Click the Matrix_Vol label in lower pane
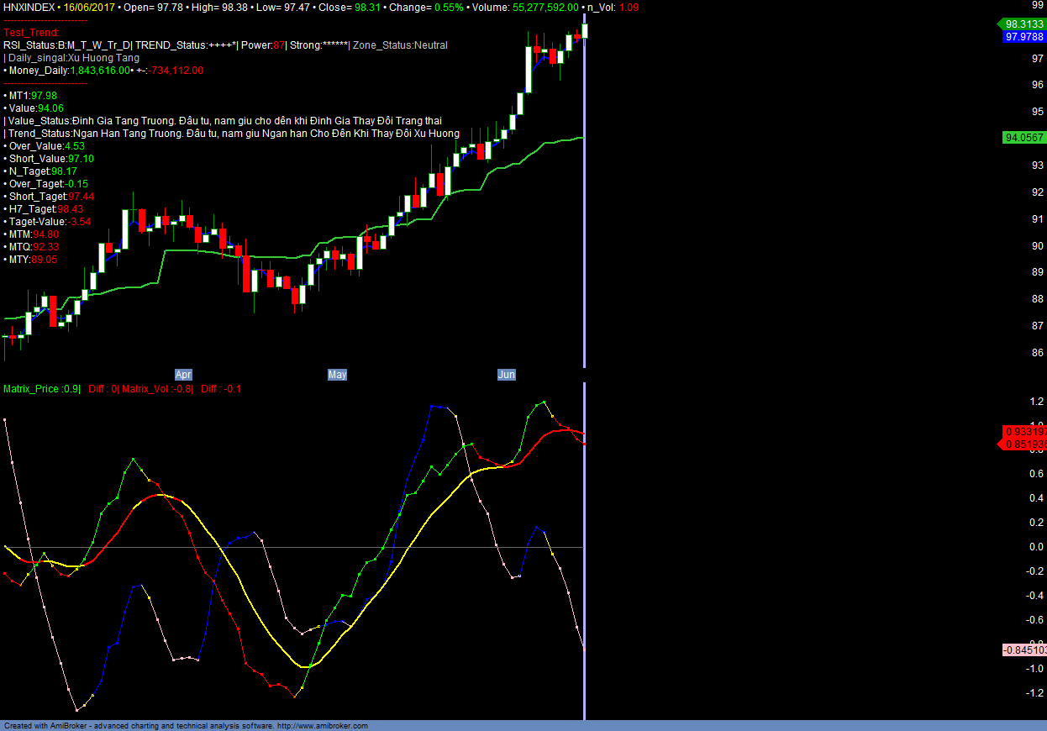 click(x=157, y=389)
